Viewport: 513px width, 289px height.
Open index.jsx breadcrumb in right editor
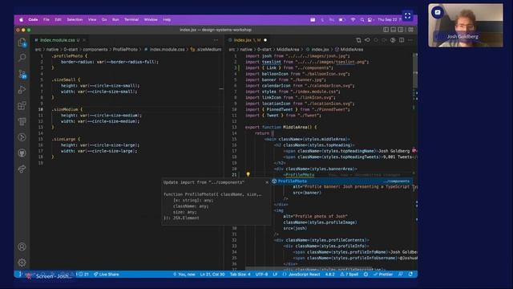[320, 50]
